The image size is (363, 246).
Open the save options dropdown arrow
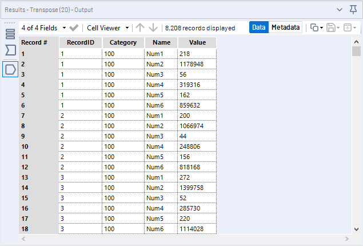pos(338,28)
